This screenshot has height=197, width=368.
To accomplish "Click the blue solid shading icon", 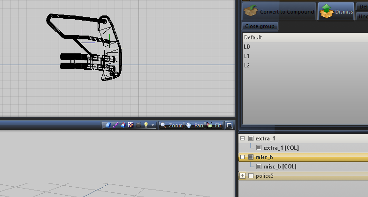I will 107,125.
